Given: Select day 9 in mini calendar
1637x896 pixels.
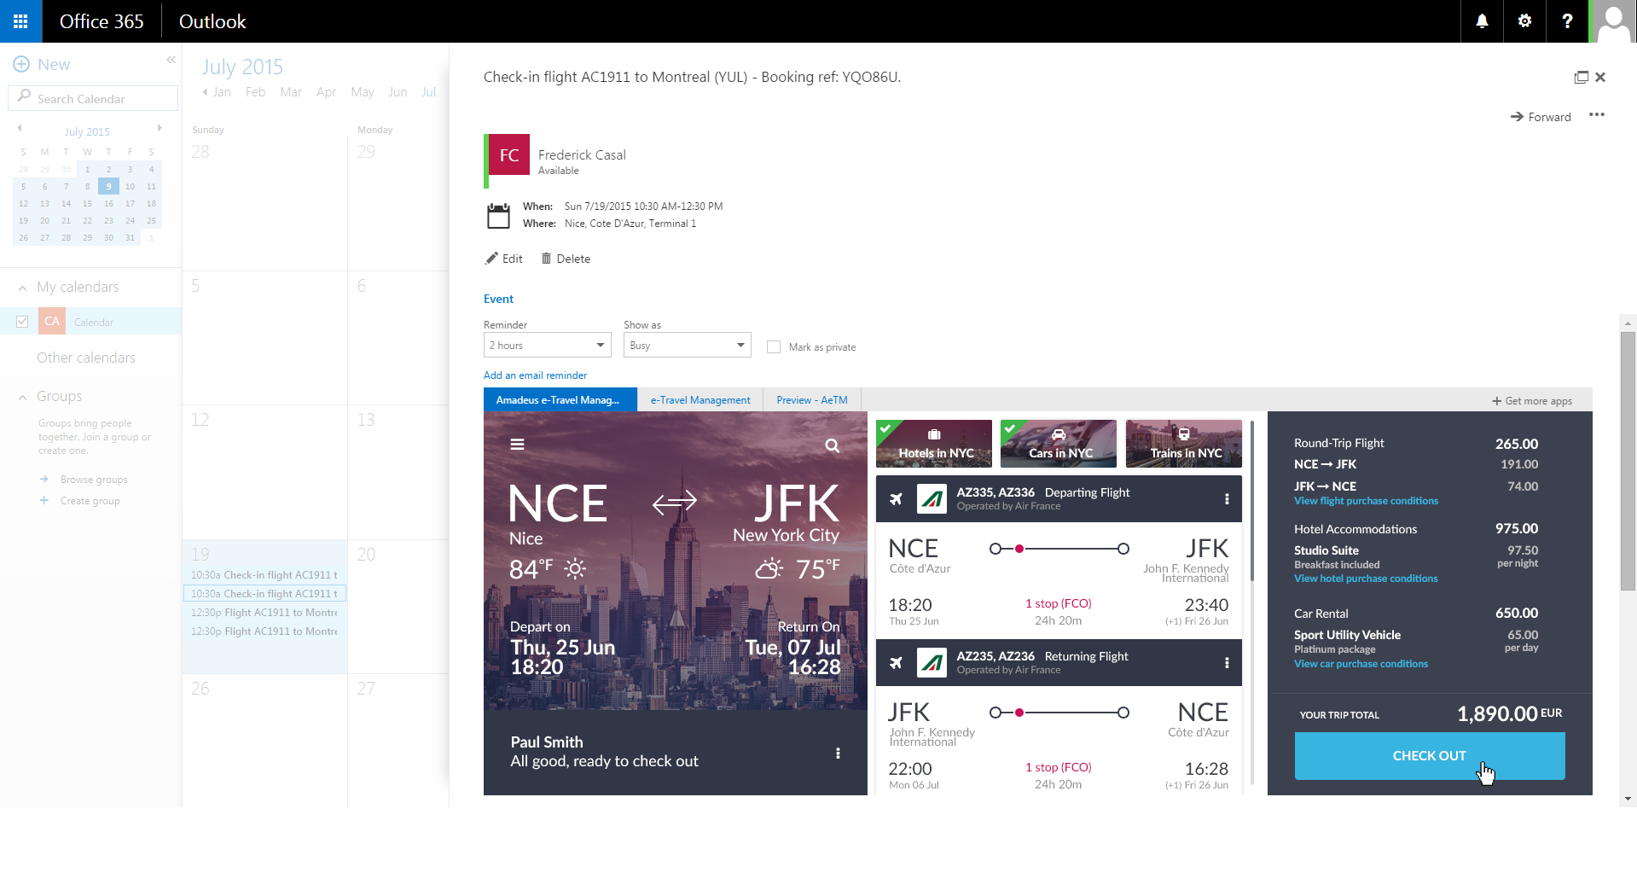Looking at the screenshot, I should pos(108,186).
